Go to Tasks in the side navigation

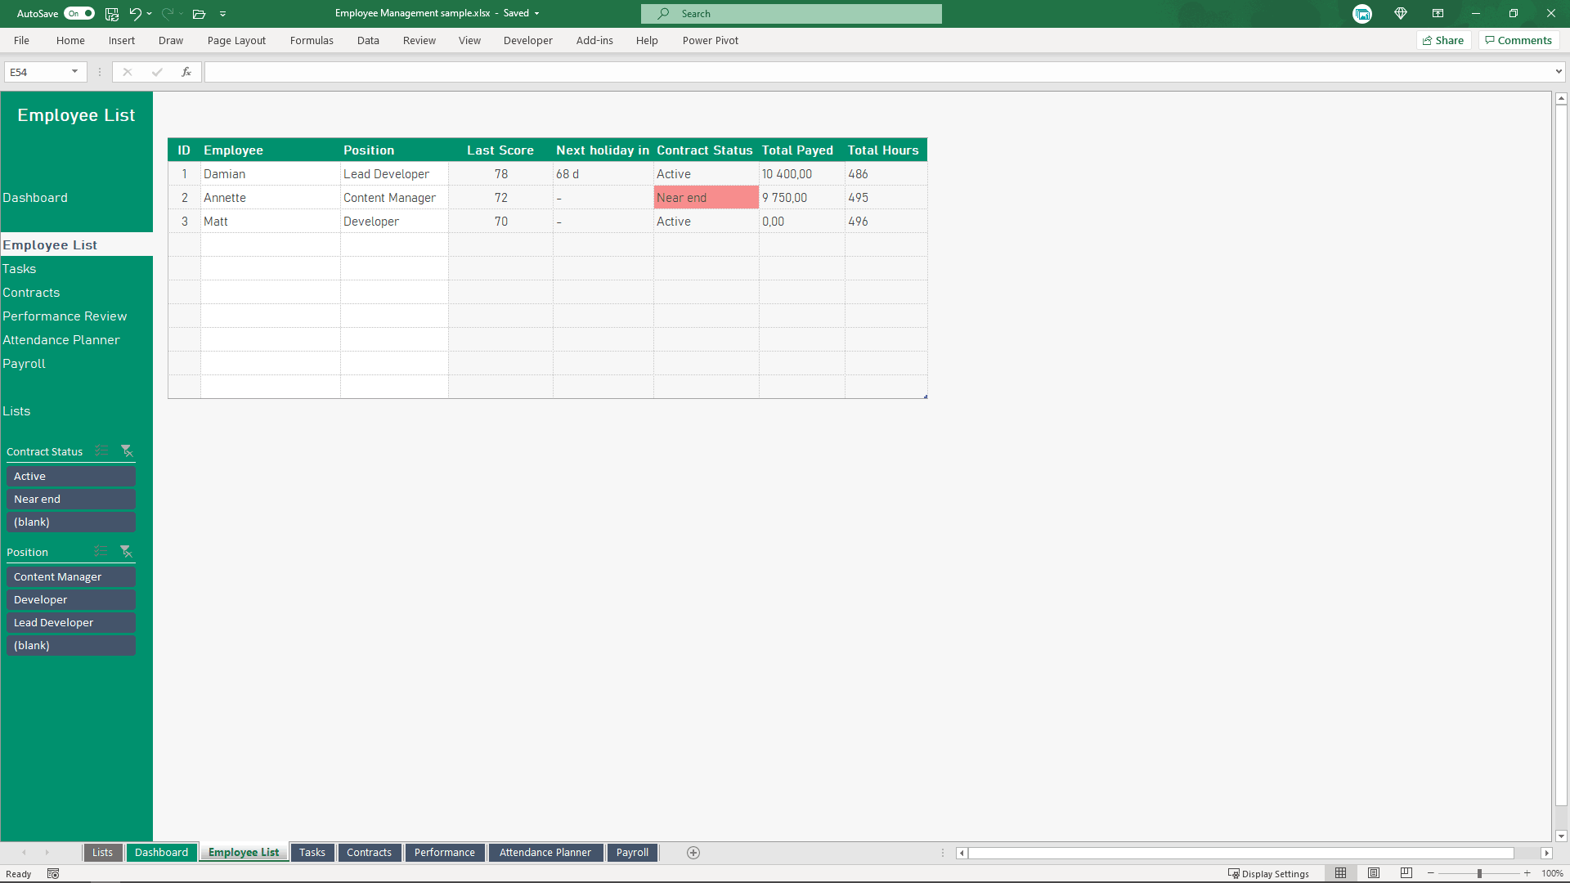tap(19, 269)
